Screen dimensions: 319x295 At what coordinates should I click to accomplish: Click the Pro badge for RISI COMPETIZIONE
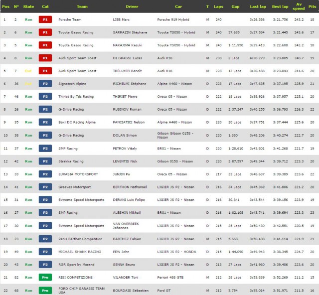pos(45,277)
